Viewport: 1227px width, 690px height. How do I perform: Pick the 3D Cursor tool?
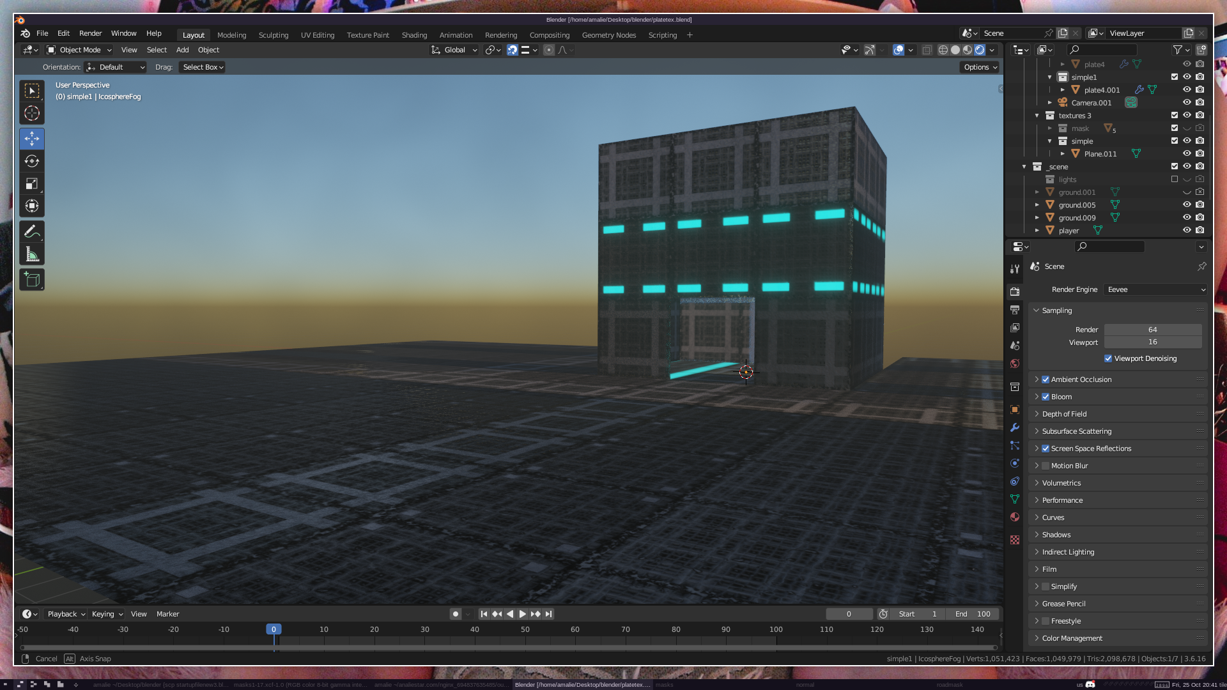coord(32,114)
